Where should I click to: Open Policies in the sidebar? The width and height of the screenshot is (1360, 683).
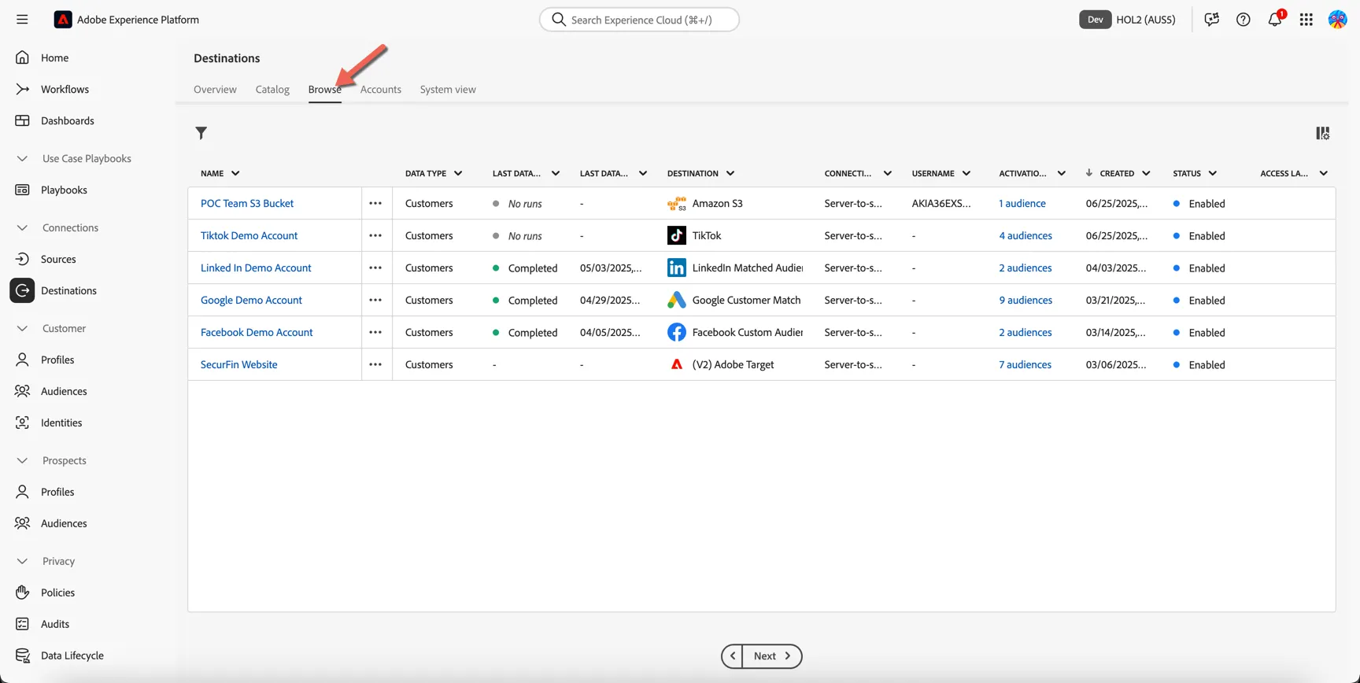(57, 593)
